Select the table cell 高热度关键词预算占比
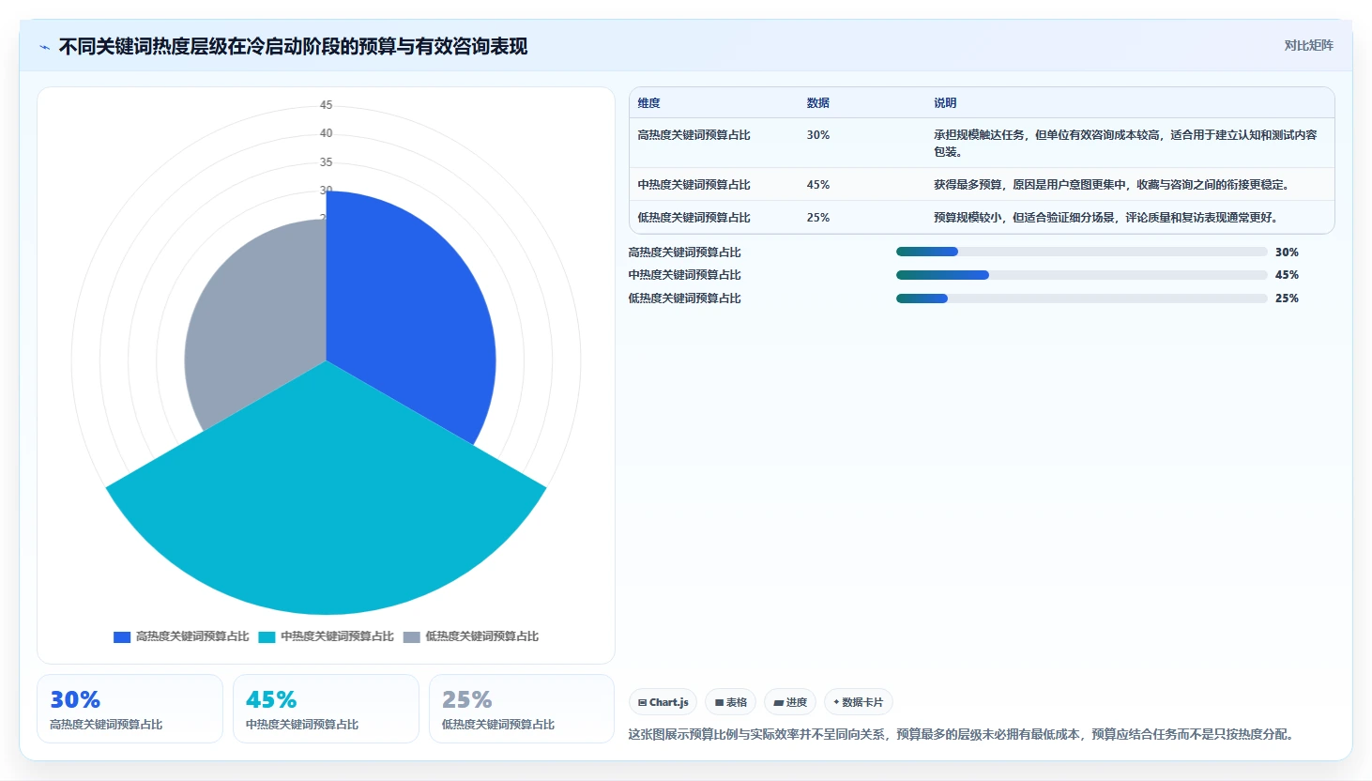 (x=694, y=135)
